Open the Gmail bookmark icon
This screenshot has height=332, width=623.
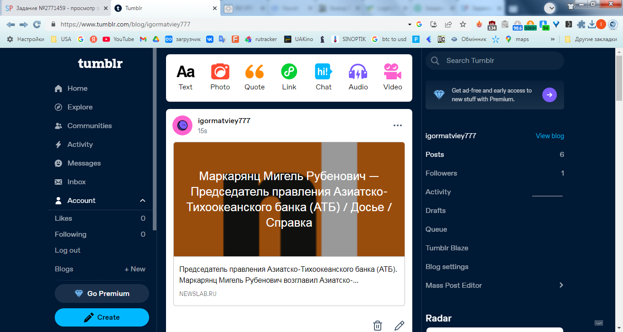tap(143, 39)
